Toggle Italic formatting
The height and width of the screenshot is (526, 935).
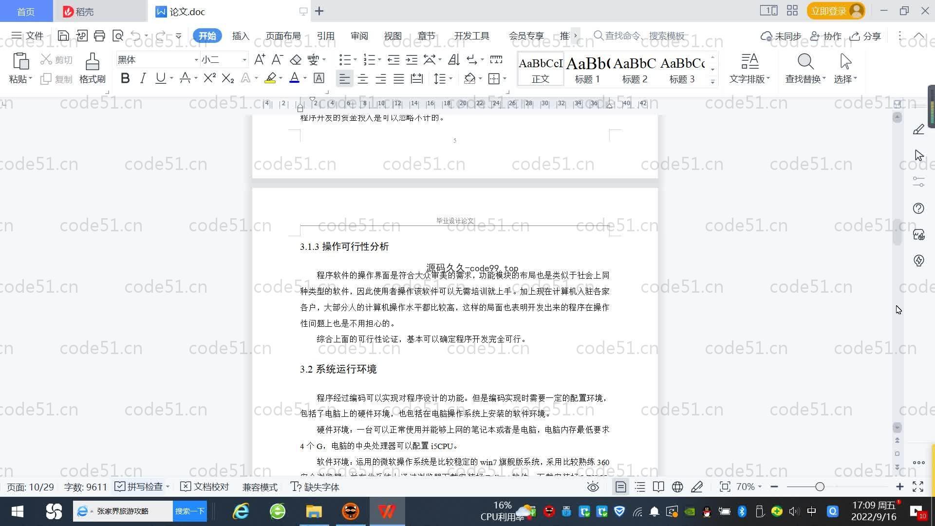(143, 78)
